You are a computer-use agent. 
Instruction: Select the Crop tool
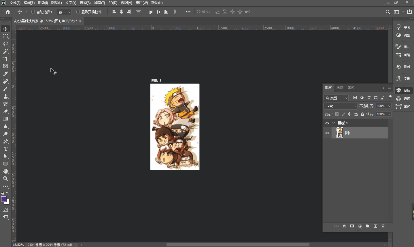5,59
